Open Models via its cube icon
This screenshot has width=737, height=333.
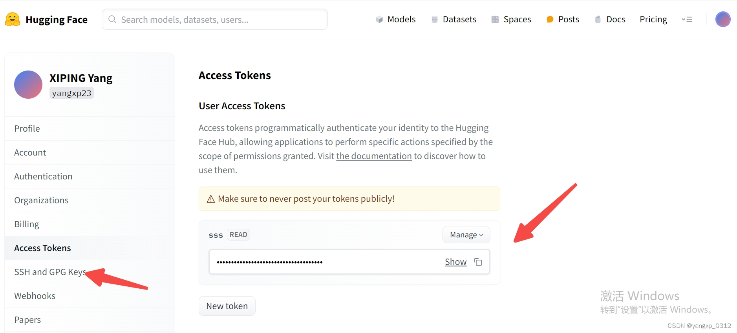pyautogui.click(x=379, y=19)
